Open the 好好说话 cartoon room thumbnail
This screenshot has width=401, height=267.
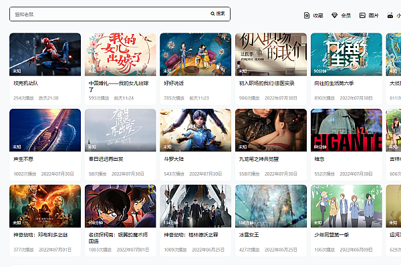click(x=195, y=55)
